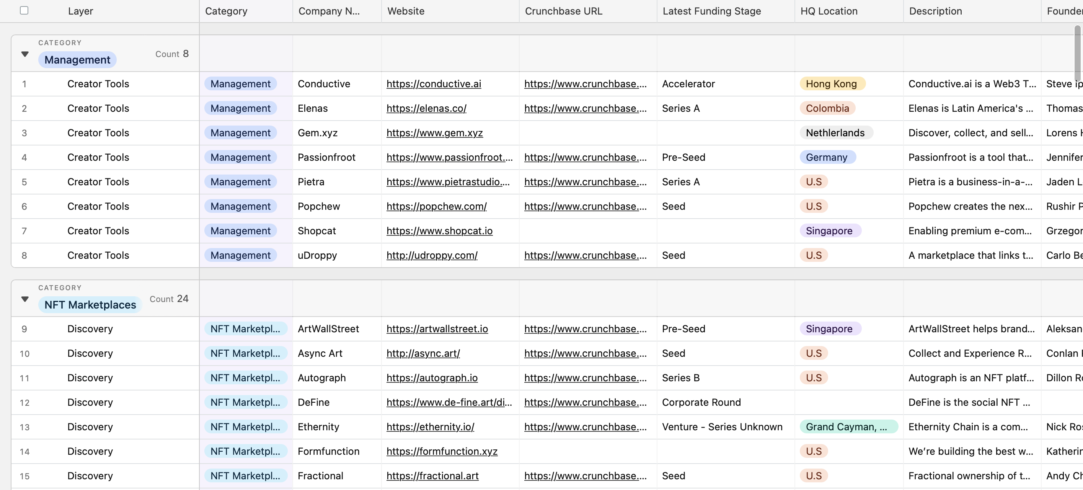The height and width of the screenshot is (490, 1083).
Task: Open Elenas Crunchbase URL link
Action: 585,108
